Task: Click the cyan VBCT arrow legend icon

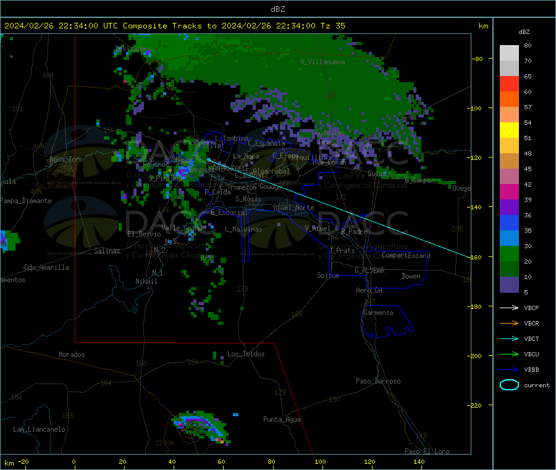Action: pos(509,338)
